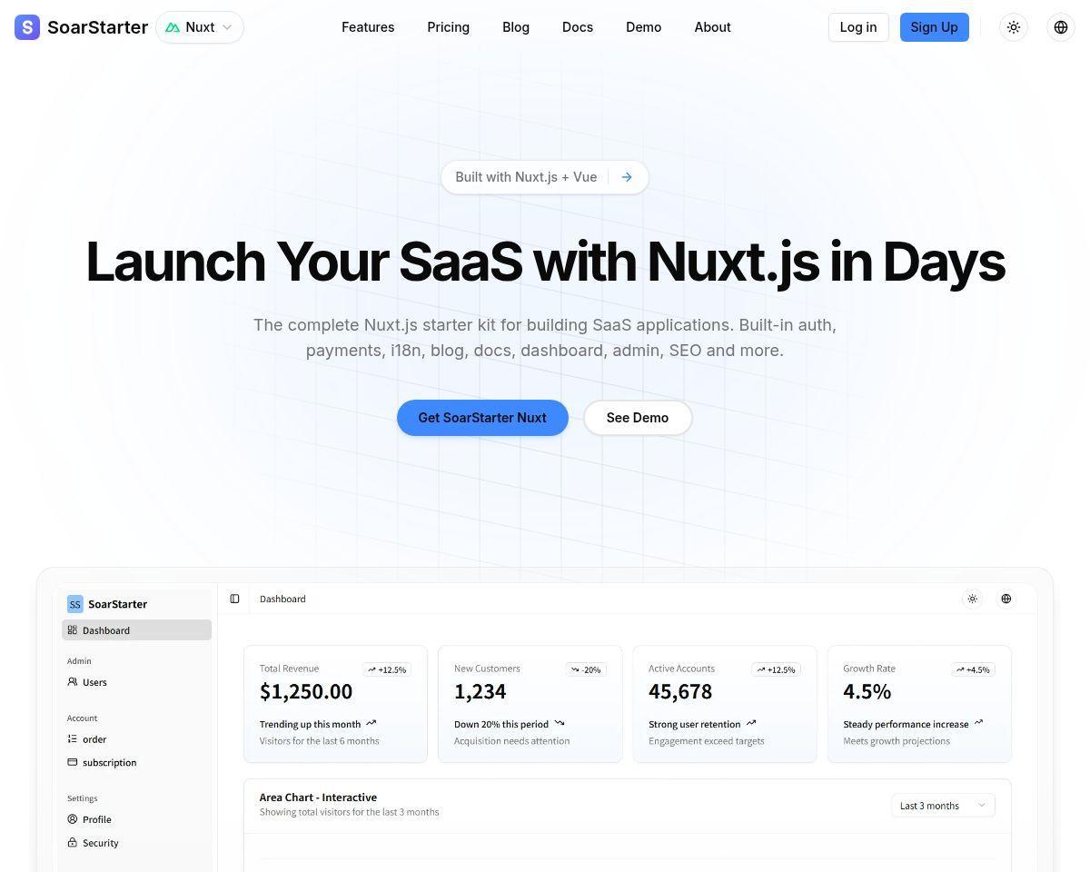Click the $1,250.00 revenue value
The image size is (1090, 872).
tap(306, 691)
